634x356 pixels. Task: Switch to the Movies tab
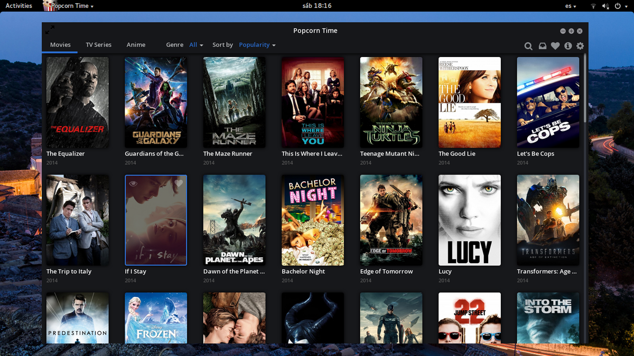(x=60, y=45)
